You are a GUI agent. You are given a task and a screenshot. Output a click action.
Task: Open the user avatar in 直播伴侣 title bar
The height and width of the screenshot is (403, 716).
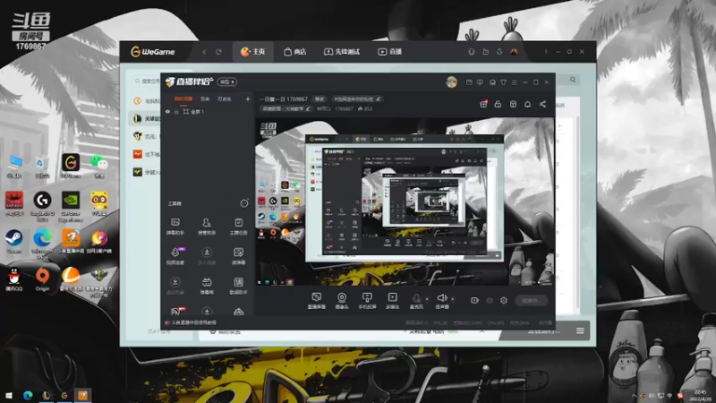pos(451,81)
